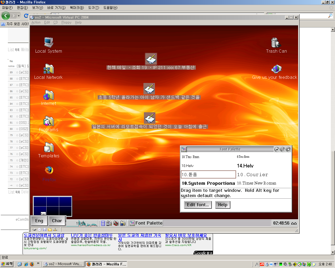
Task: Click the green V icon in system tray
Action: pyautogui.click(x=309, y=264)
